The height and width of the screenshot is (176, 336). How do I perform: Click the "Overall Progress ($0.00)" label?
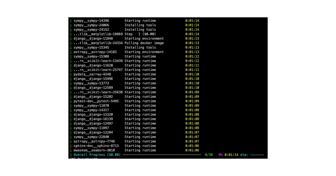click(97, 155)
